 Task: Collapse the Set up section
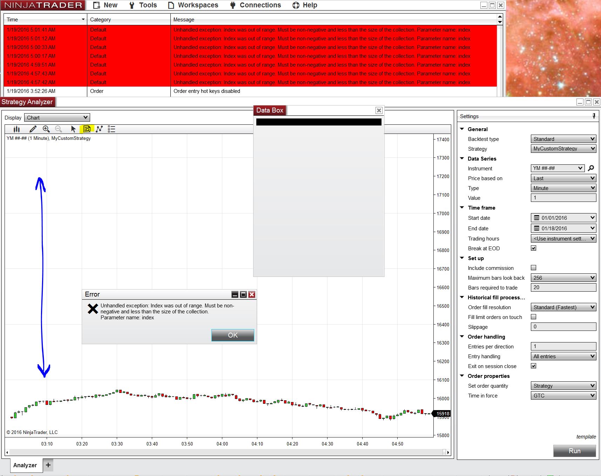coord(462,258)
